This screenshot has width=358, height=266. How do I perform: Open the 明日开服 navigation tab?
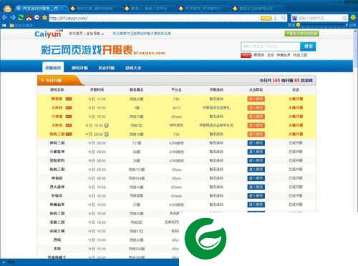[79, 68]
